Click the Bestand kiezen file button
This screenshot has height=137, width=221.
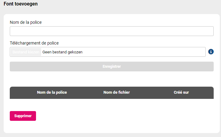26,52
